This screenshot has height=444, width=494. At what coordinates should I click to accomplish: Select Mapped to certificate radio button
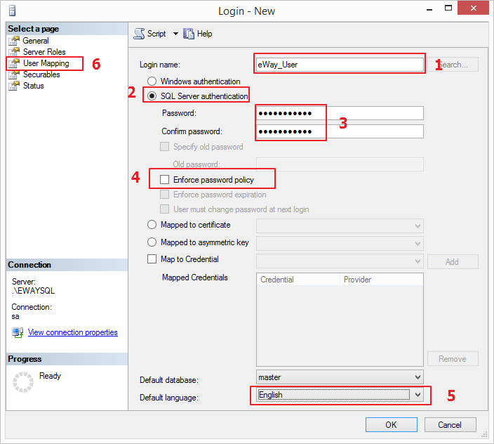coord(152,225)
